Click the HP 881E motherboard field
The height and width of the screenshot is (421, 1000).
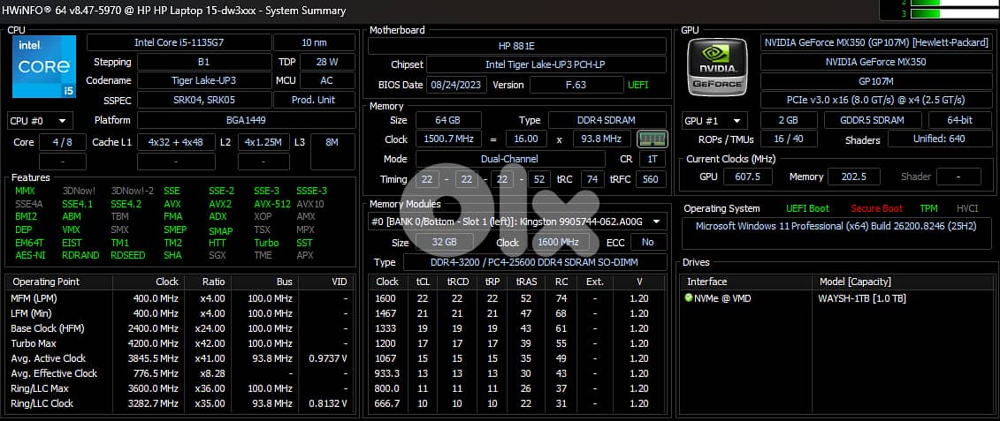click(517, 46)
